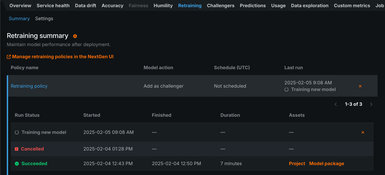Screen dimensions: 385x175
Task: Go to next page of runs
Action: tap(371, 104)
